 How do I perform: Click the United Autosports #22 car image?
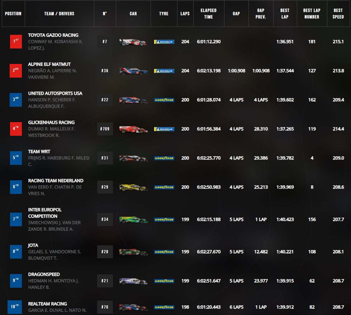coord(133,100)
